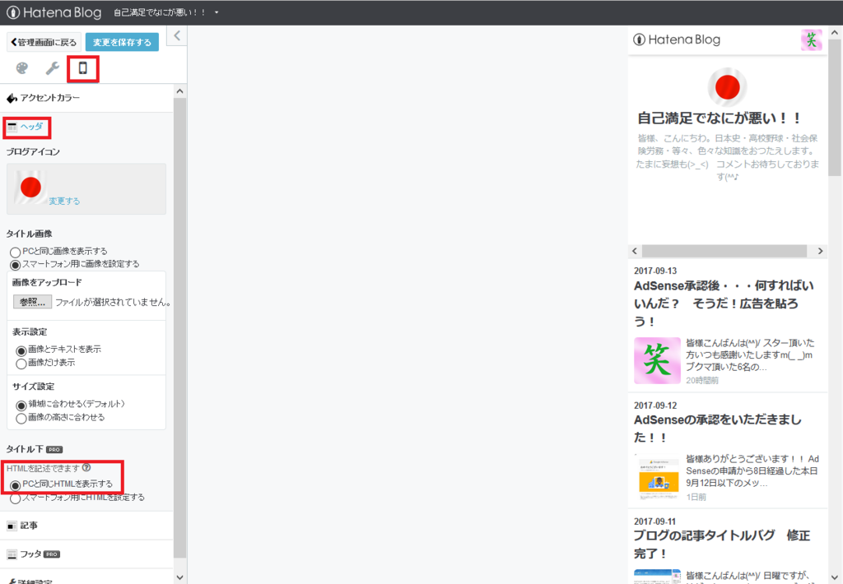Select 領域に合わせる(デフォルト) option
Image resolution: width=843 pixels, height=584 pixels.
point(21,405)
